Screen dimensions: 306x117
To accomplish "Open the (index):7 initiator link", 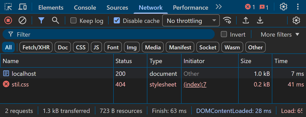I will pos(195,84).
